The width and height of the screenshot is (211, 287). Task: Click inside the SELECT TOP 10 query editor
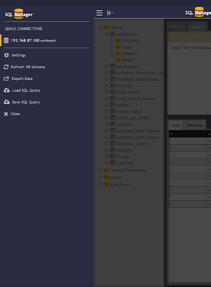tap(189, 78)
